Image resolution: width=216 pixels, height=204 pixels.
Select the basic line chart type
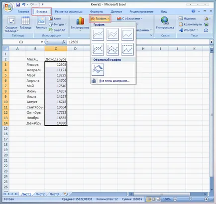[x=98, y=34]
